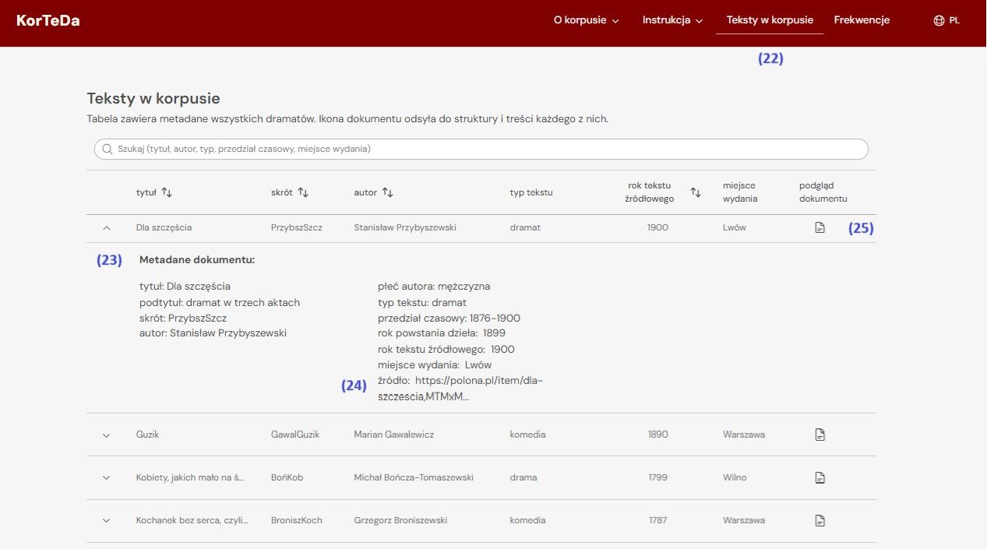Screen dimensions: 987x549
Task: Open document preview for Kochanek bez serca
Action: 820,520
